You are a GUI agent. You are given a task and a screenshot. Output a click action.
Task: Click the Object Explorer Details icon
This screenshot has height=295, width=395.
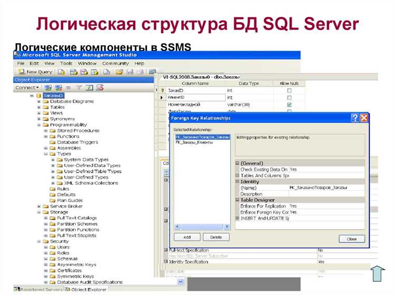[x=100, y=87]
